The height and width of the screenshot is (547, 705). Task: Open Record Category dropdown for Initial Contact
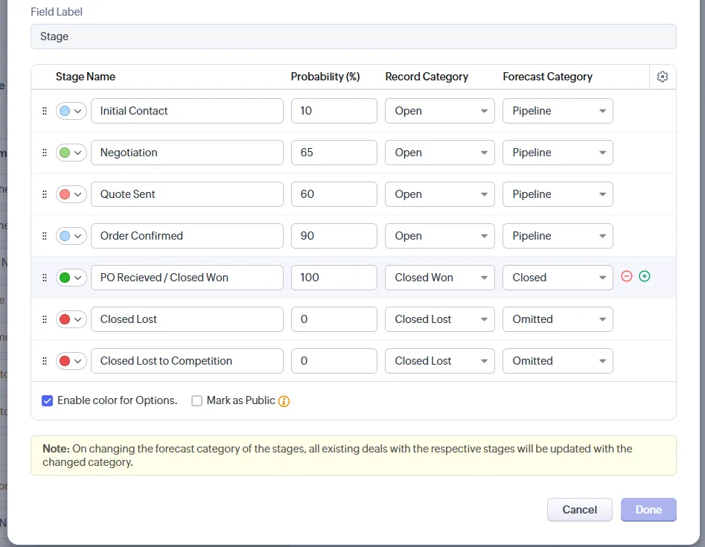tap(439, 111)
